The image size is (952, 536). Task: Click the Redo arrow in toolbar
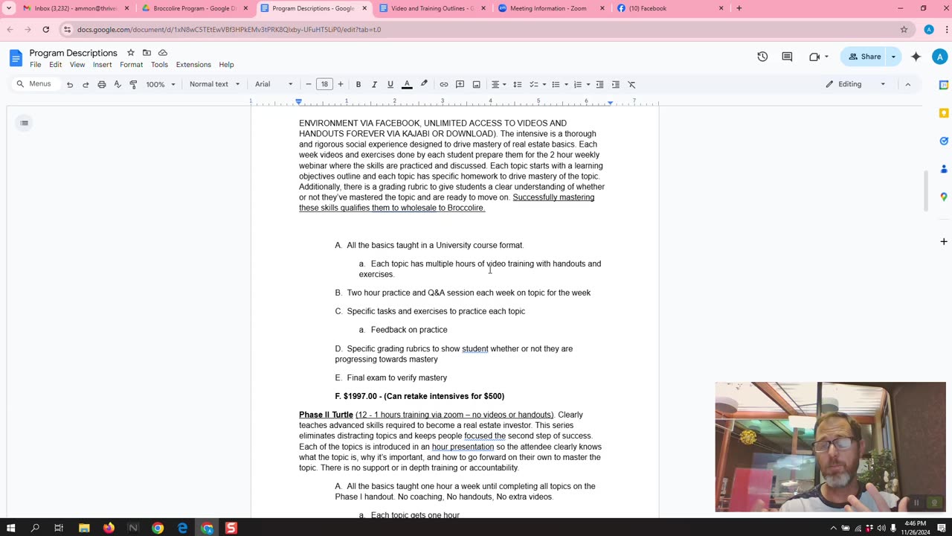(x=86, y=84)
